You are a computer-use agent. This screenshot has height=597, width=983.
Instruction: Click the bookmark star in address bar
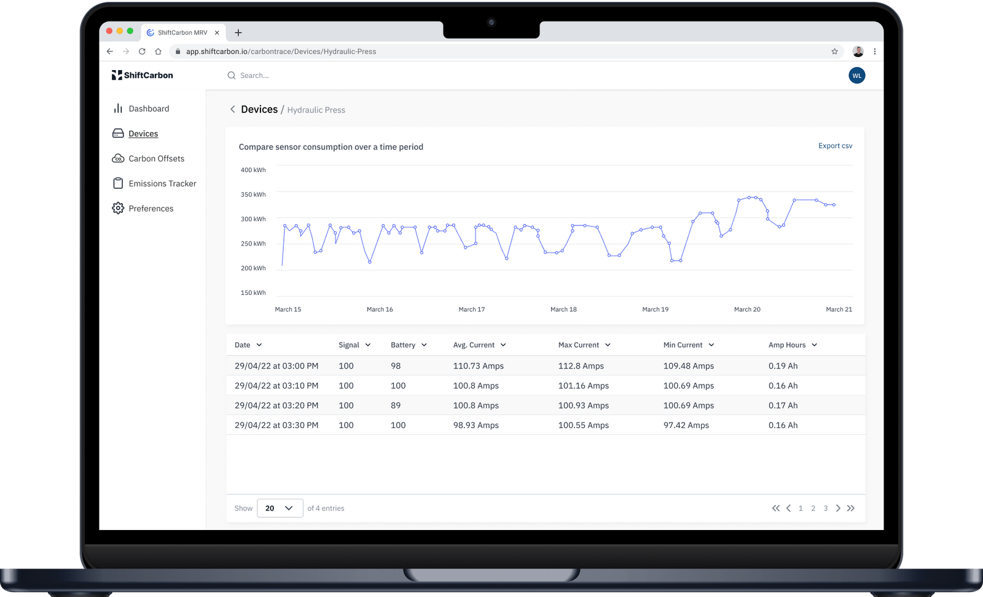(834, 52)
